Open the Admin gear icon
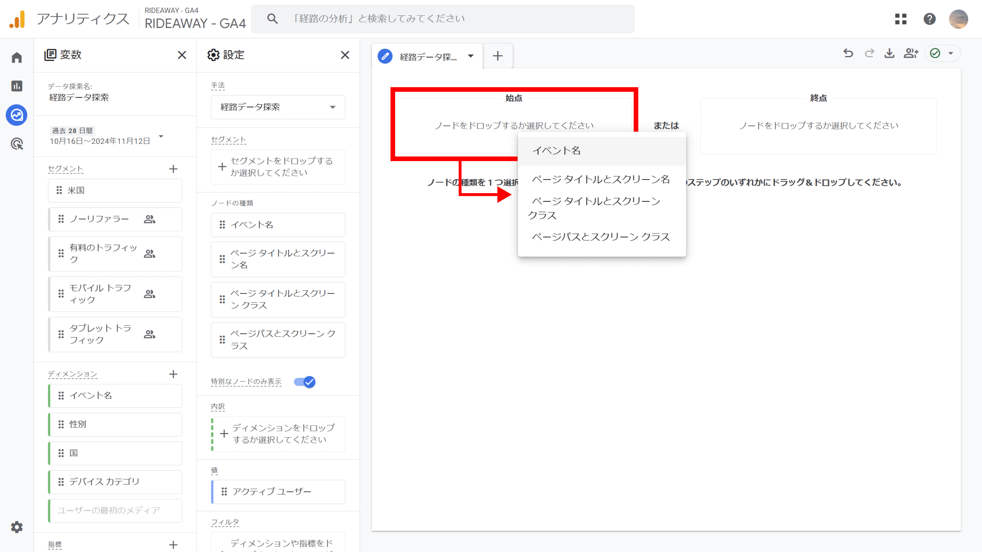 (x=17, y=527)
